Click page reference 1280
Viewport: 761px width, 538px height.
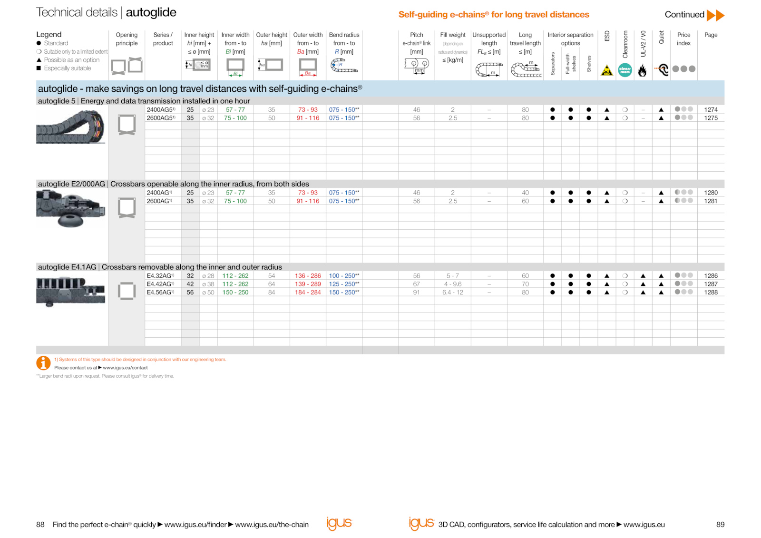click(711, 193)
